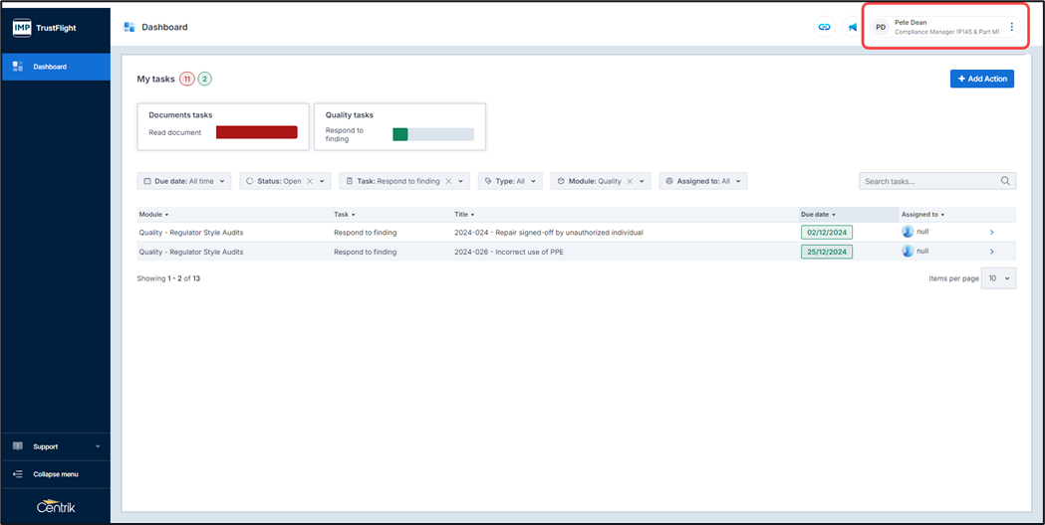This screenshot has height=525, width=1045.
Task: Remove the Task: Respond to finding filter
Action: [x=448, y=181]
